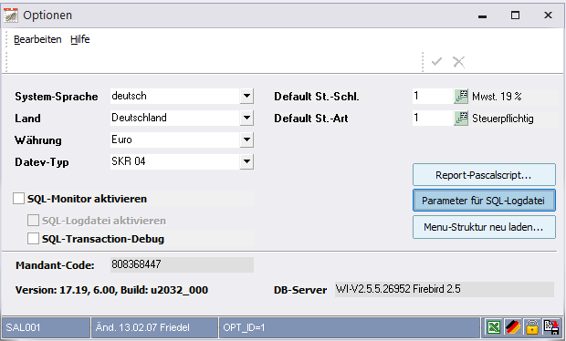Check SQL-Transaction-Debug option
Screen dimensions: 566x341
33,238
